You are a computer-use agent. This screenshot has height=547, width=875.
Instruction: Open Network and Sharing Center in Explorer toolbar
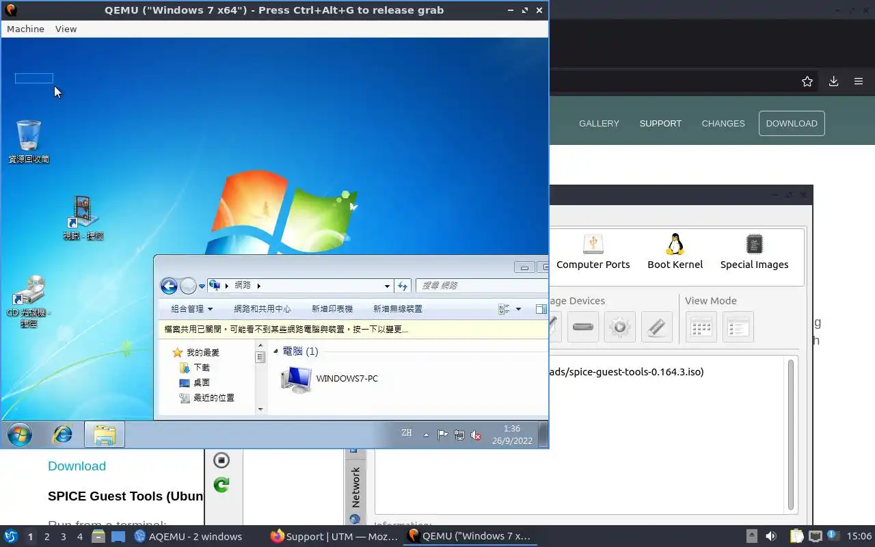262,309
